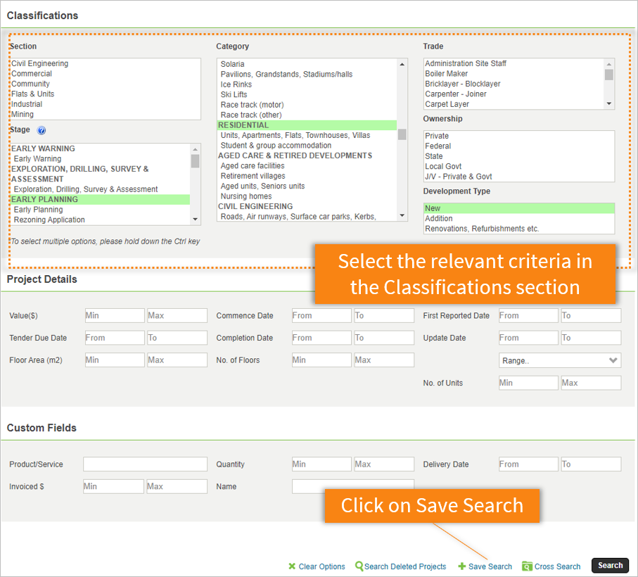Select Rezoning Application stage
This screenshot has width=638, height=577.
coord(100,220)
